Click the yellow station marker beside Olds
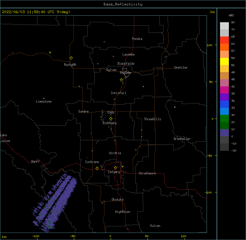246x240 pixels. pos(111,119)
